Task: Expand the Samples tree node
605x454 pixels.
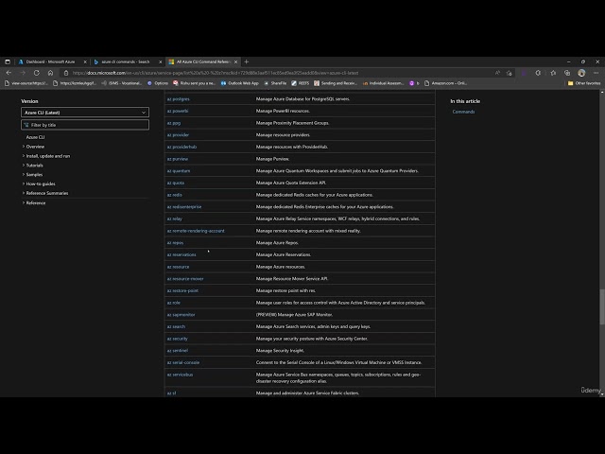Action: (34, 174)
